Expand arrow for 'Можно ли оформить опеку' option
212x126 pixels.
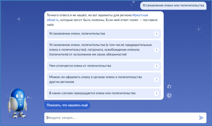[156, 80]
